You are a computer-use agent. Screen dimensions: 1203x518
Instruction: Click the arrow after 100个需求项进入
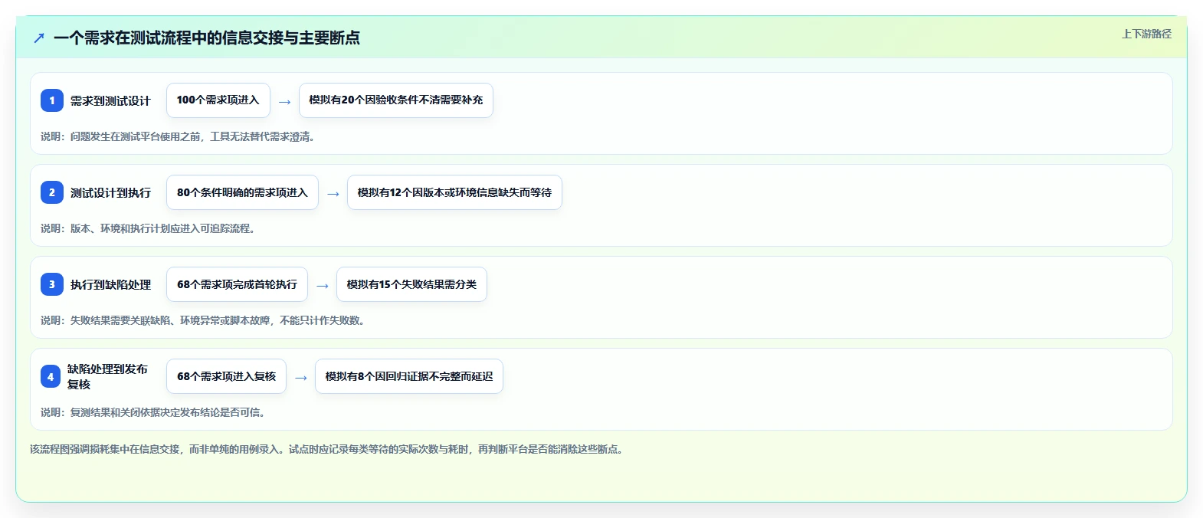click(284, 101)
